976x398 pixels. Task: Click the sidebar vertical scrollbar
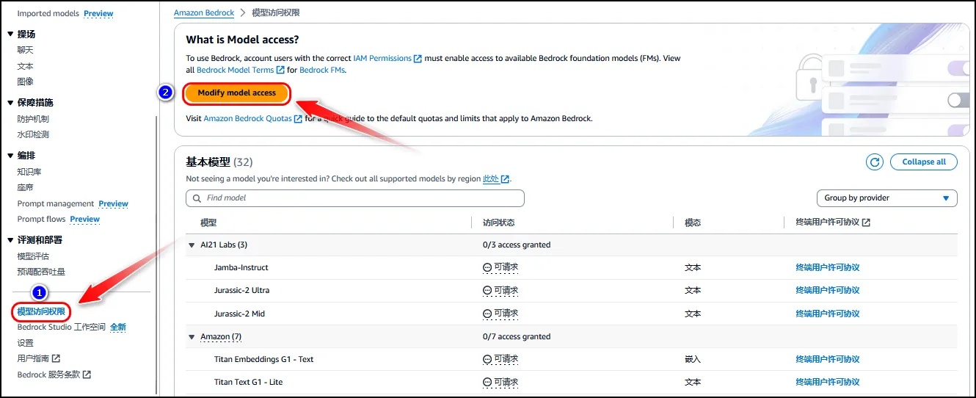[x=156, y=250]
